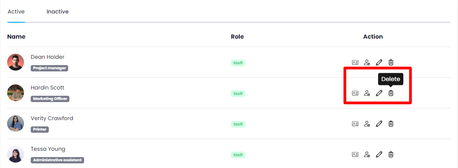Click the Project manager tag

pyautogui.click(x=49, y=68)
